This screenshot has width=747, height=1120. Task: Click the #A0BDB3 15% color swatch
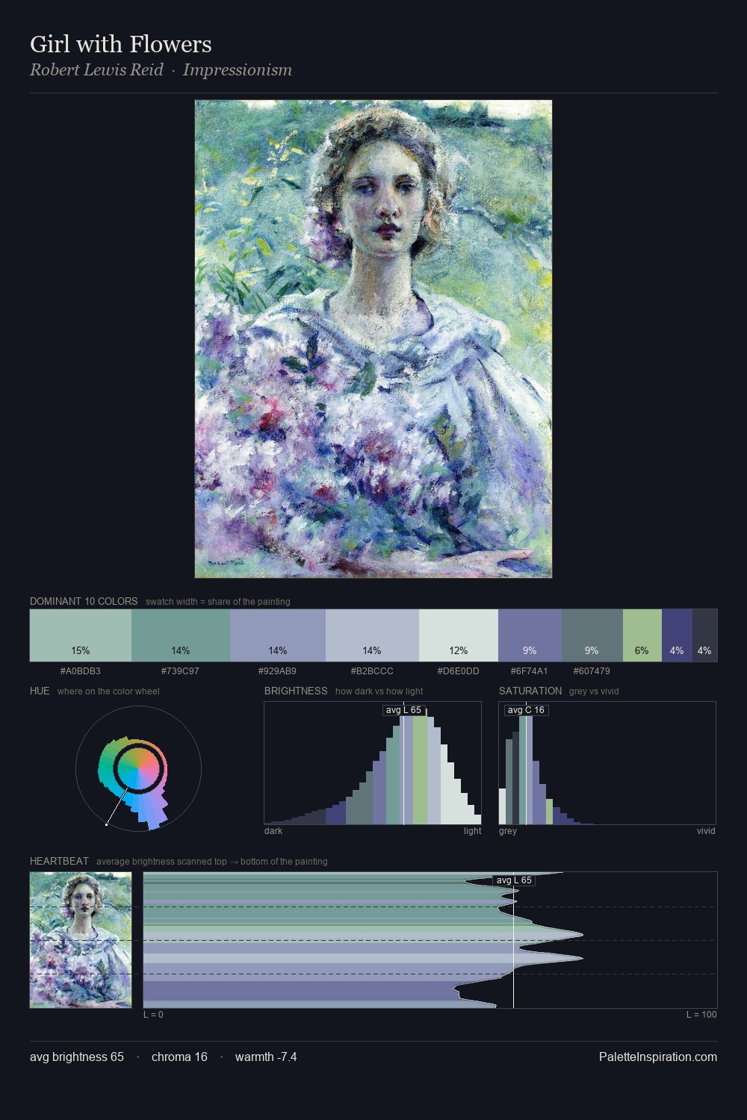pos(81,635)
